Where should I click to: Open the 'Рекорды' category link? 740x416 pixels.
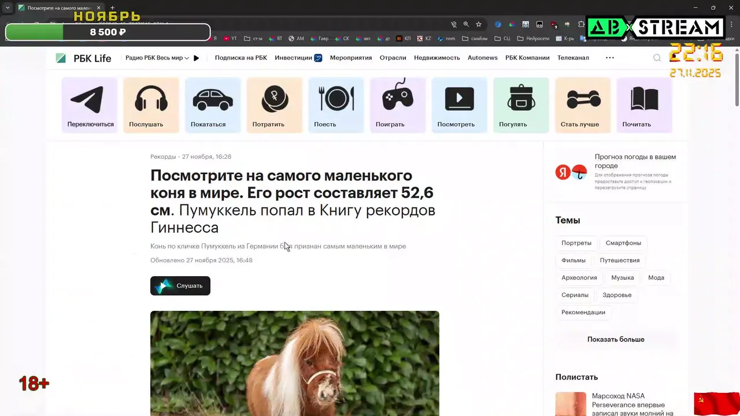click(163, 157)
